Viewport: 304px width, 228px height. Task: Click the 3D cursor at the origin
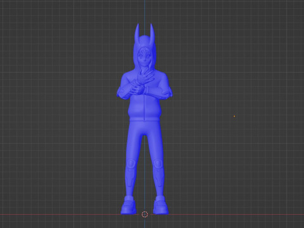pos(144,215)
